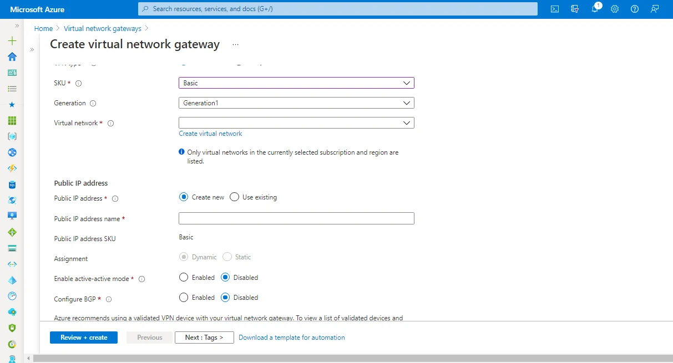673x363 pixels.
Task: Enable active-active mode
Action: coord(183,277)
